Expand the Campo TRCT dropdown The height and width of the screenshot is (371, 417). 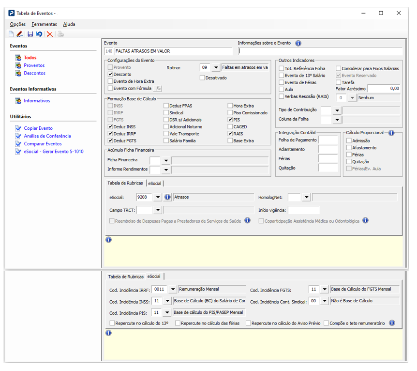[x=158, y=210]
